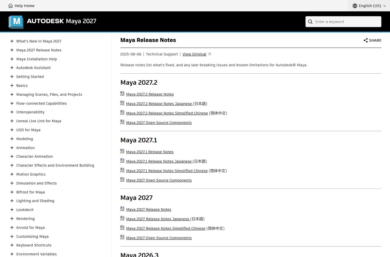Open Arnold for Maya topic
Screen dimensions: 390x257
(x=31, y=228)
